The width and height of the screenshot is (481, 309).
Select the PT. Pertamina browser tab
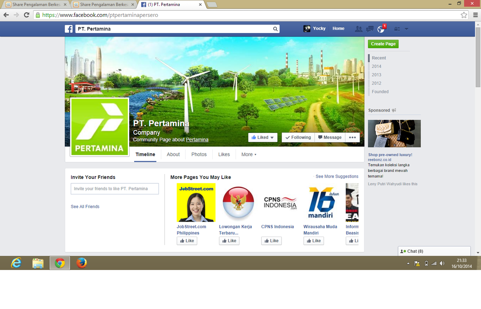click(171, 4)
